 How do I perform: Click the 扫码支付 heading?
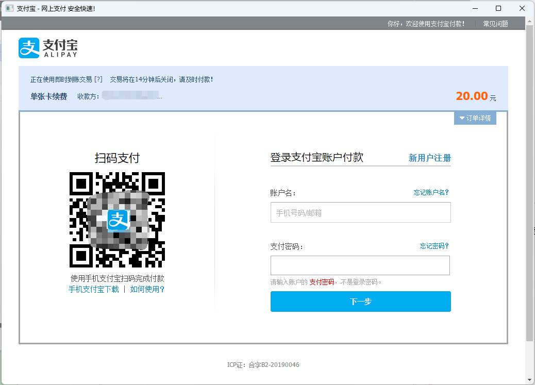[x=117, y=158]
